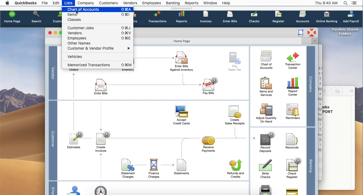Click the Statements icon
363x195 pixels.
point(181,165)
